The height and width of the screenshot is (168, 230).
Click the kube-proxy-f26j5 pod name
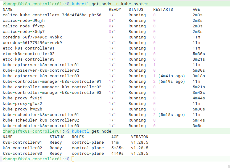(x=23, y=98)
